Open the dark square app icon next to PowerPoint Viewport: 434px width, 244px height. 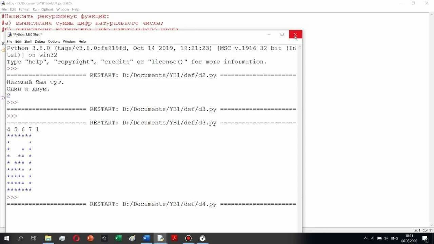tap(104, 238)
